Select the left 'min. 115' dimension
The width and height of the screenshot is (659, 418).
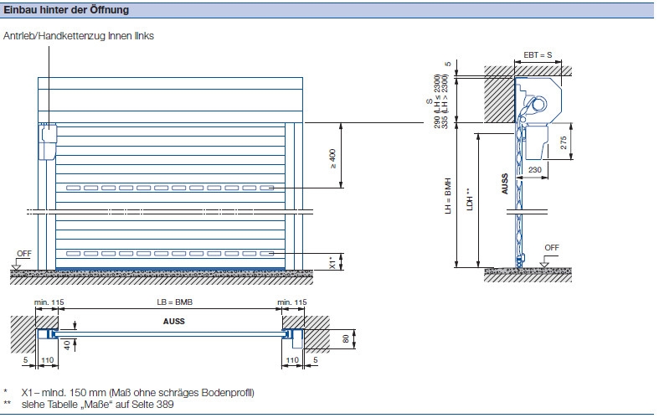point(49,302)
